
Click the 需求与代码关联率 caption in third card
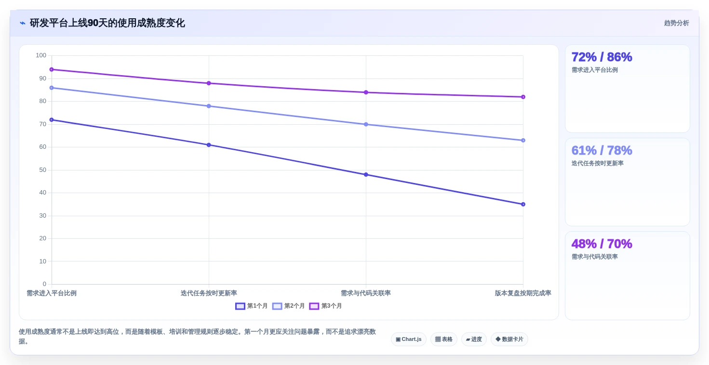click(595, 257)
